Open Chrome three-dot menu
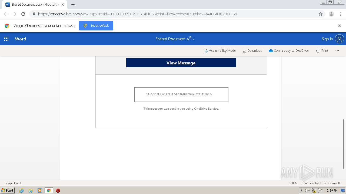Image resolution: width=346 pixels, height=194 pixels. pos(340,14)
